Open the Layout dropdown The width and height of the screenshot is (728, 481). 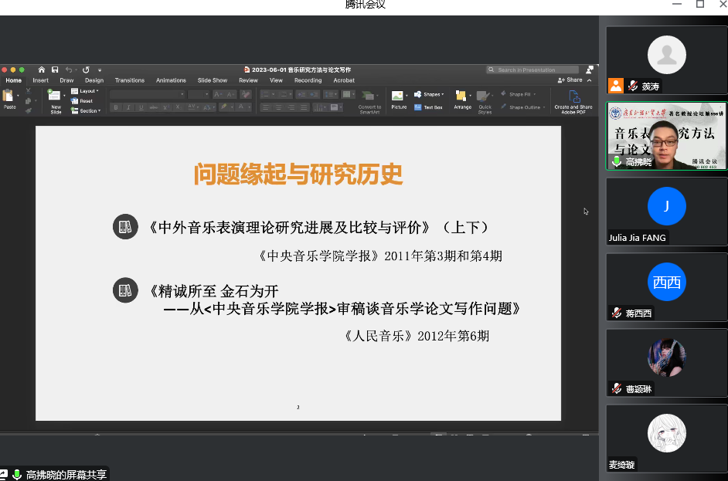[85, 91]
